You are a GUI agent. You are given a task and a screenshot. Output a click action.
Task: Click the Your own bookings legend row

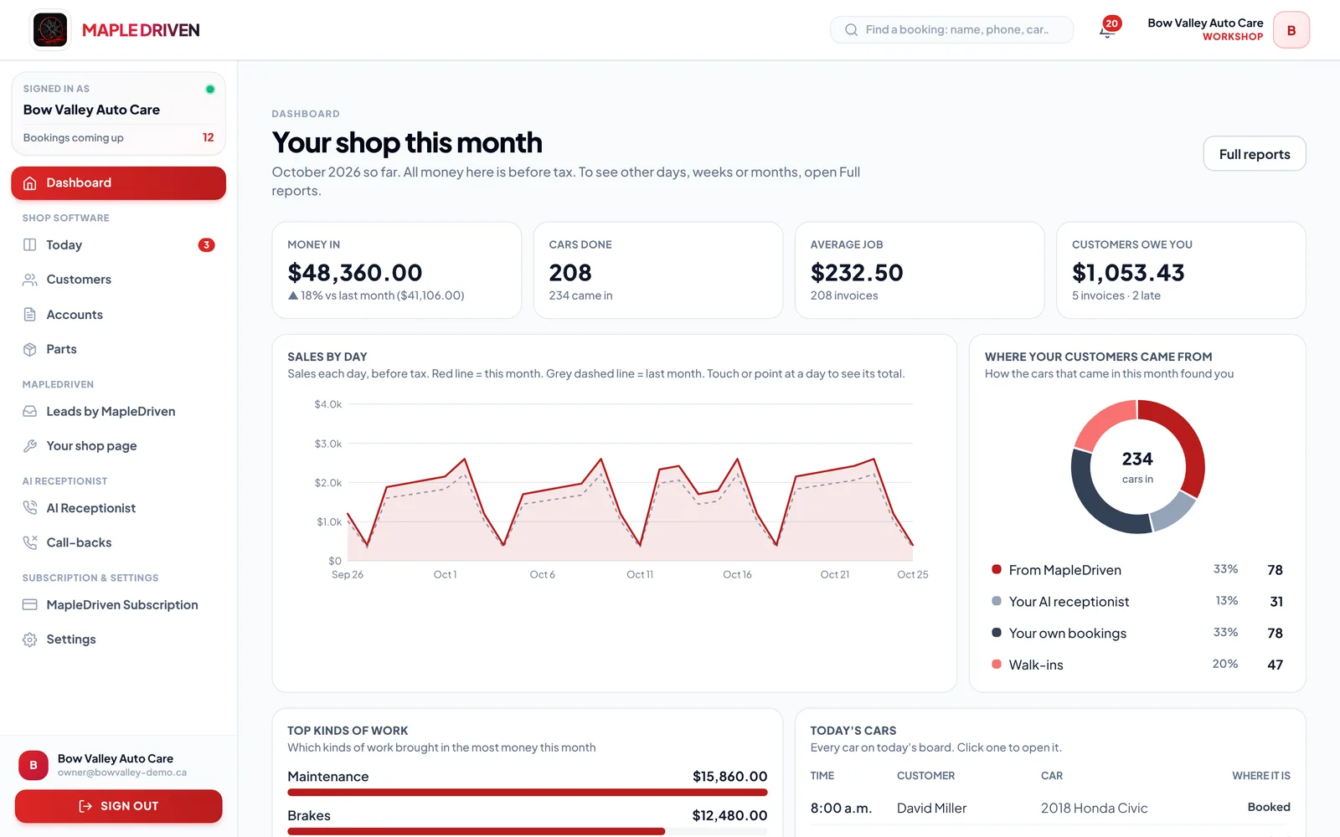pos(1137,633)
